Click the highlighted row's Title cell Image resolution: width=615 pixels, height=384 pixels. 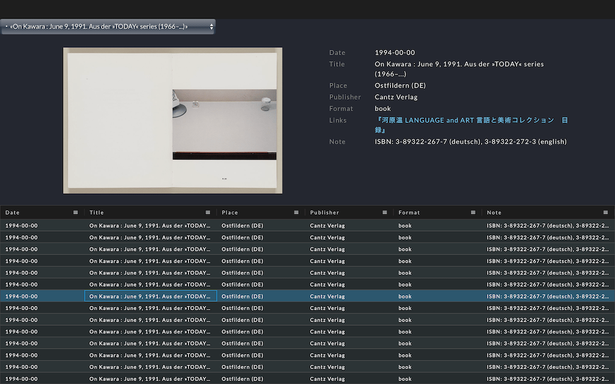[150, 296]
